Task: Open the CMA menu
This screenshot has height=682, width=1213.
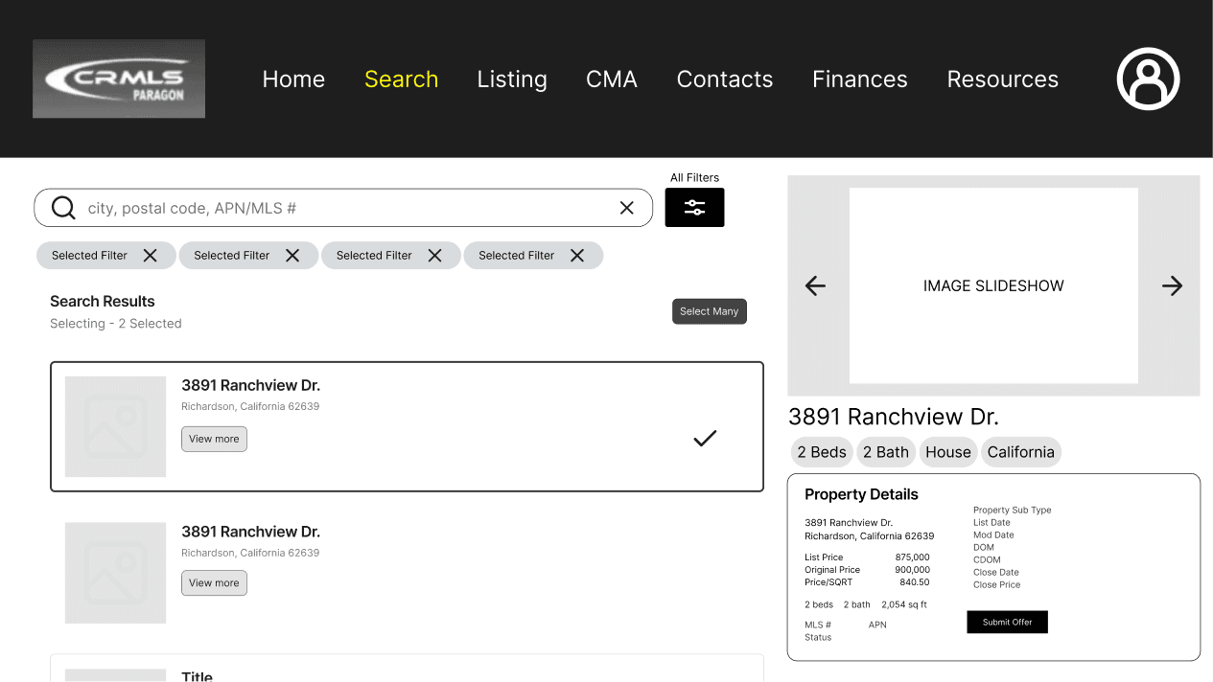Action: click(612, 80)
